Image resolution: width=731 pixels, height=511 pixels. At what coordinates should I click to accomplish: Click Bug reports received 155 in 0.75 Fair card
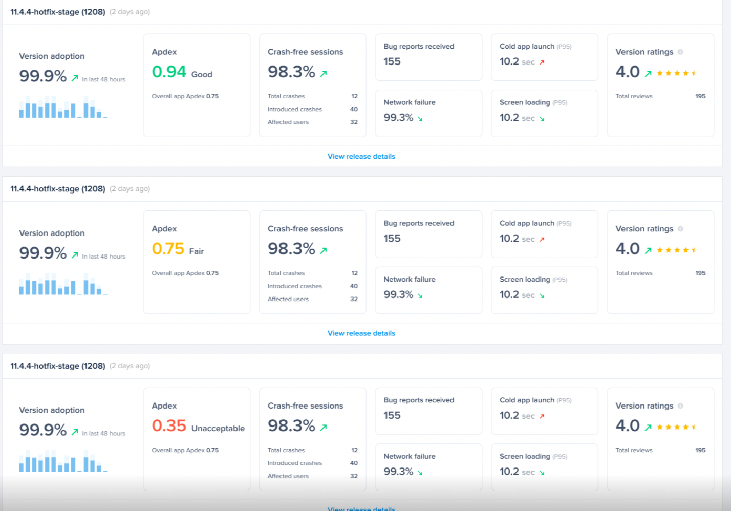click(x=428, y=234)
